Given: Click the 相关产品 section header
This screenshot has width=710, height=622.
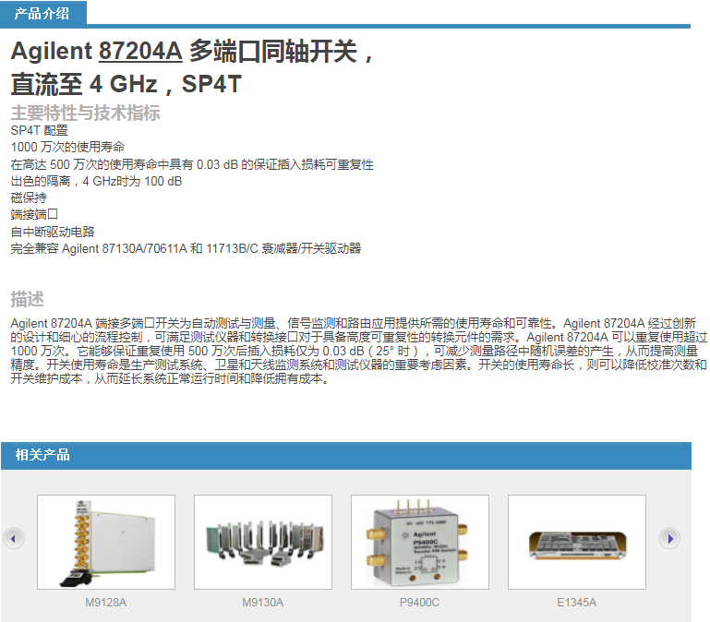Looking at the screenshot, I should (346, 455).
